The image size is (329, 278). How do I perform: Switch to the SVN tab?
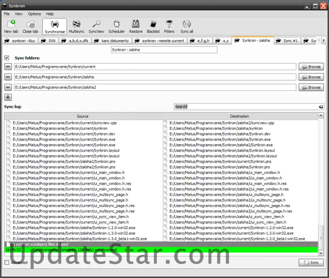click(49, 41)
